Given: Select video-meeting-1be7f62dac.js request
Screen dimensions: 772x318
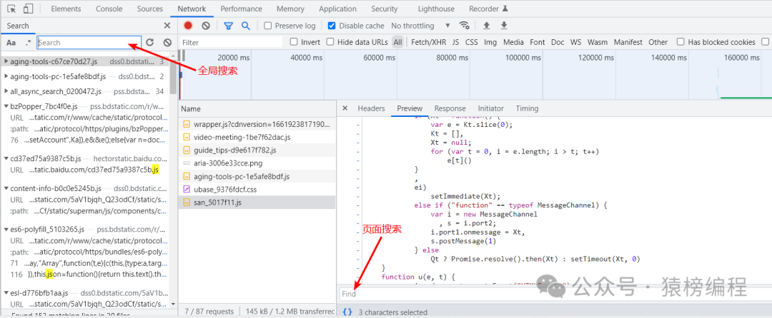Looking at the screenshot, I should click(257, 137).
